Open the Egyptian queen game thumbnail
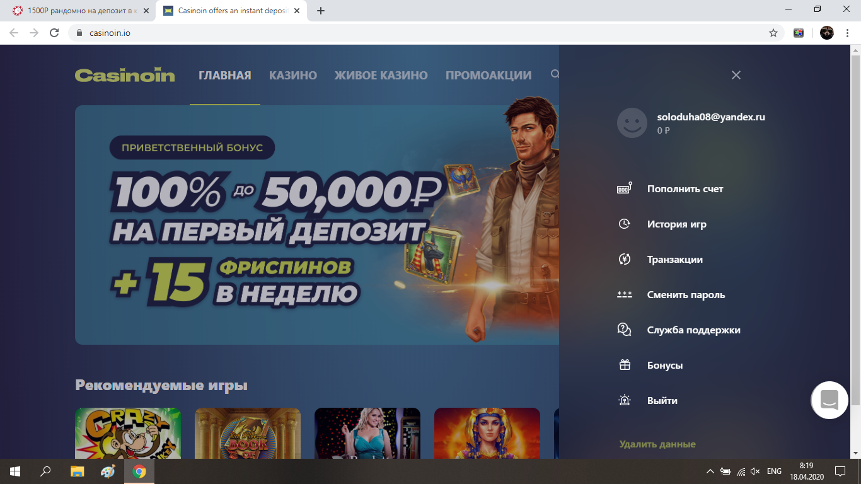 [487, 434]
